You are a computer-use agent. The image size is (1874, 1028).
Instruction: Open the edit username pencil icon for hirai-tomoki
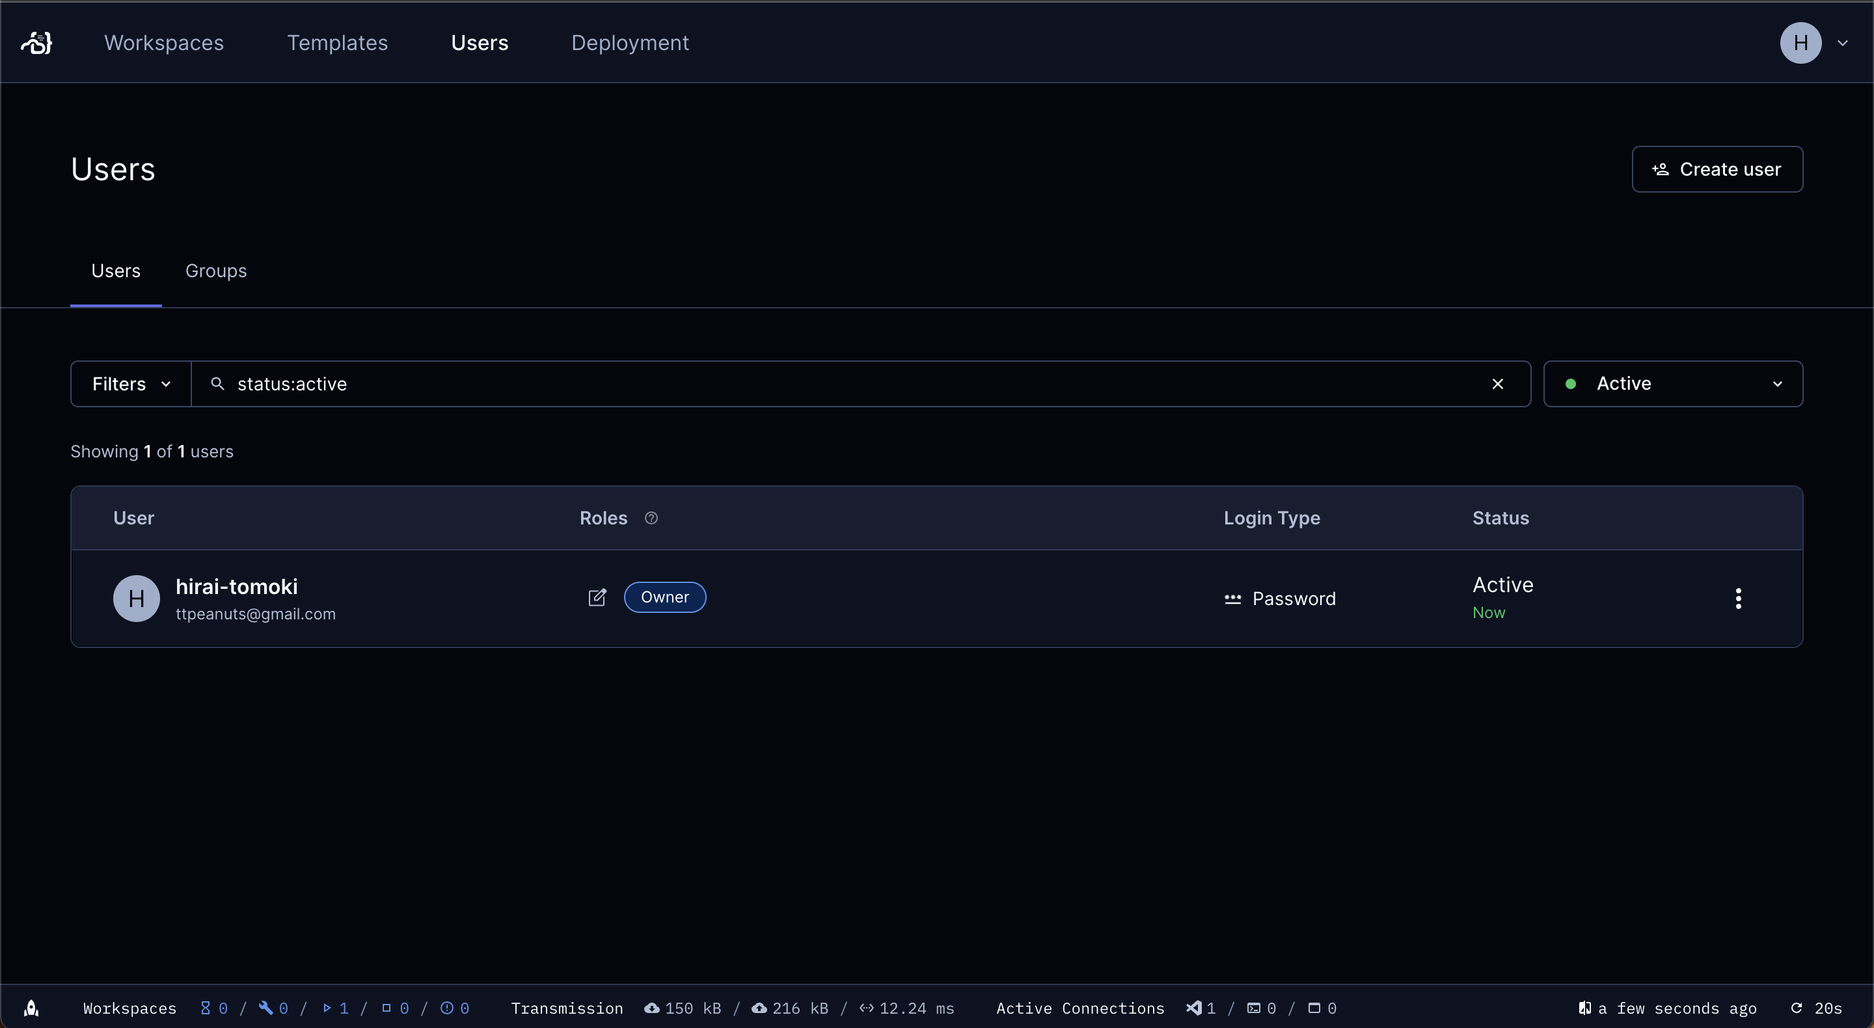coord(597,597)
